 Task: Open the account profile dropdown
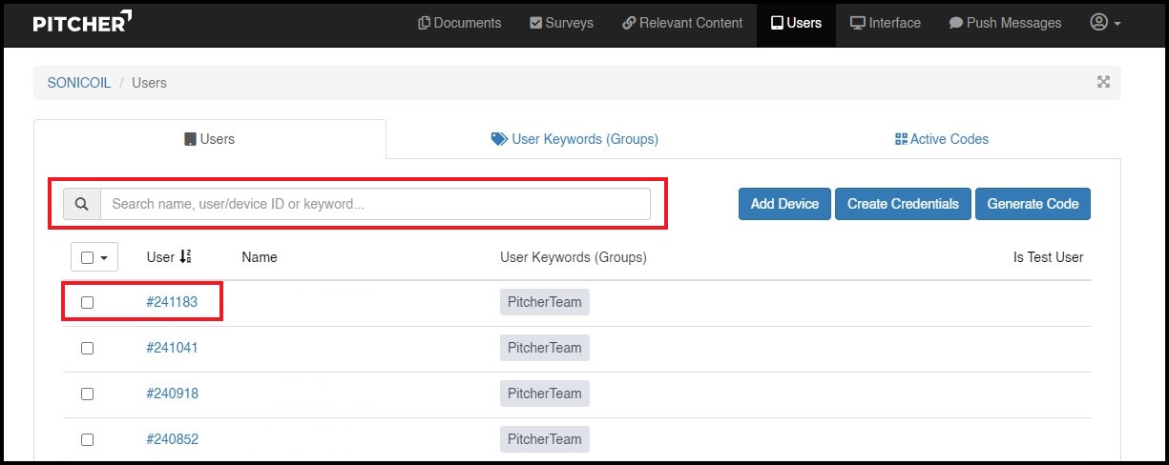1105,23
